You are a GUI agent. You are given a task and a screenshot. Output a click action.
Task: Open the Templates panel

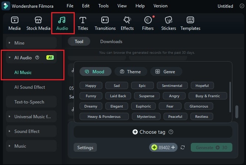coord(190,24)
